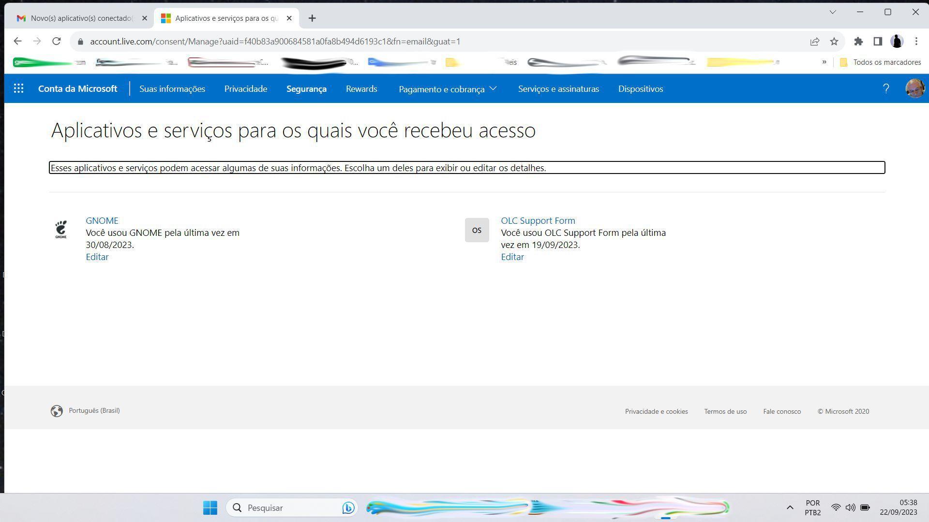The width and height of the screenshot is (929, 522).
Task: Open a new browser tab
Action: [312, 18]
